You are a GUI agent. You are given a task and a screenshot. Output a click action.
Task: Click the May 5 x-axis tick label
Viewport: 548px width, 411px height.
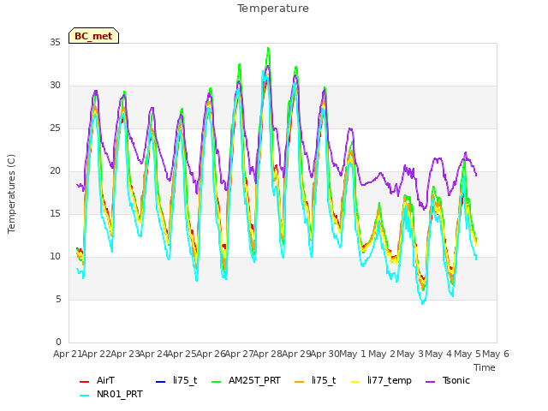468,354
